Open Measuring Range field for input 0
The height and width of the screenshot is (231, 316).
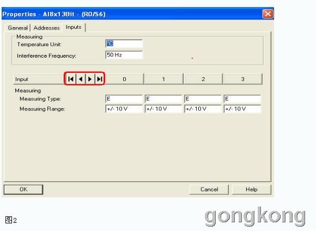pos(124,109)
